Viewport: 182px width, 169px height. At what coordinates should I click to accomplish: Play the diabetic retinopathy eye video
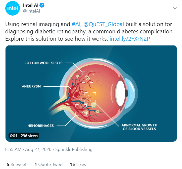[x=91, y=93]
